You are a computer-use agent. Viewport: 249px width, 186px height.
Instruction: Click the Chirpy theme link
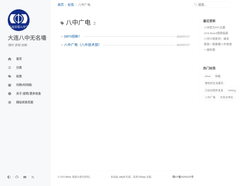[x=142, y=177]
